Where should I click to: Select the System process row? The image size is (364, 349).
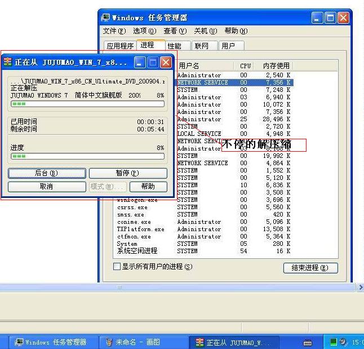203,244
